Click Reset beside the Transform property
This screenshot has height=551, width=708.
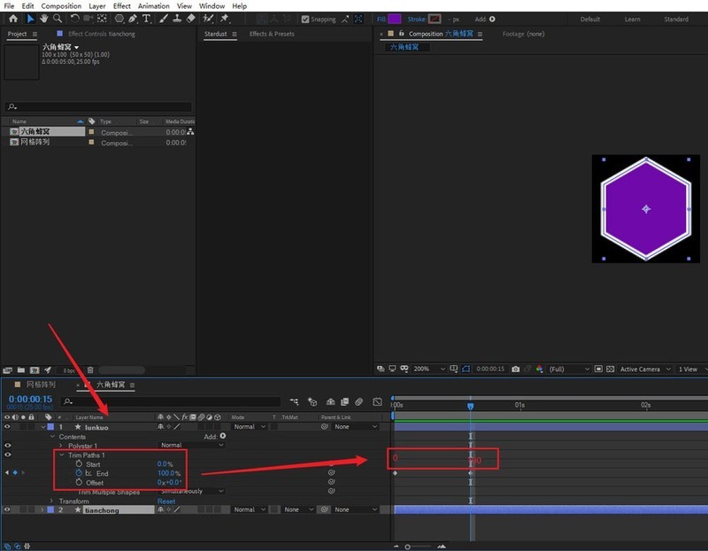click(x=166, y=501)
